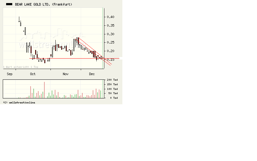257x161 pixels.
Task: Click the tallest volume bar near 200 Tsd
Action: 44,90
